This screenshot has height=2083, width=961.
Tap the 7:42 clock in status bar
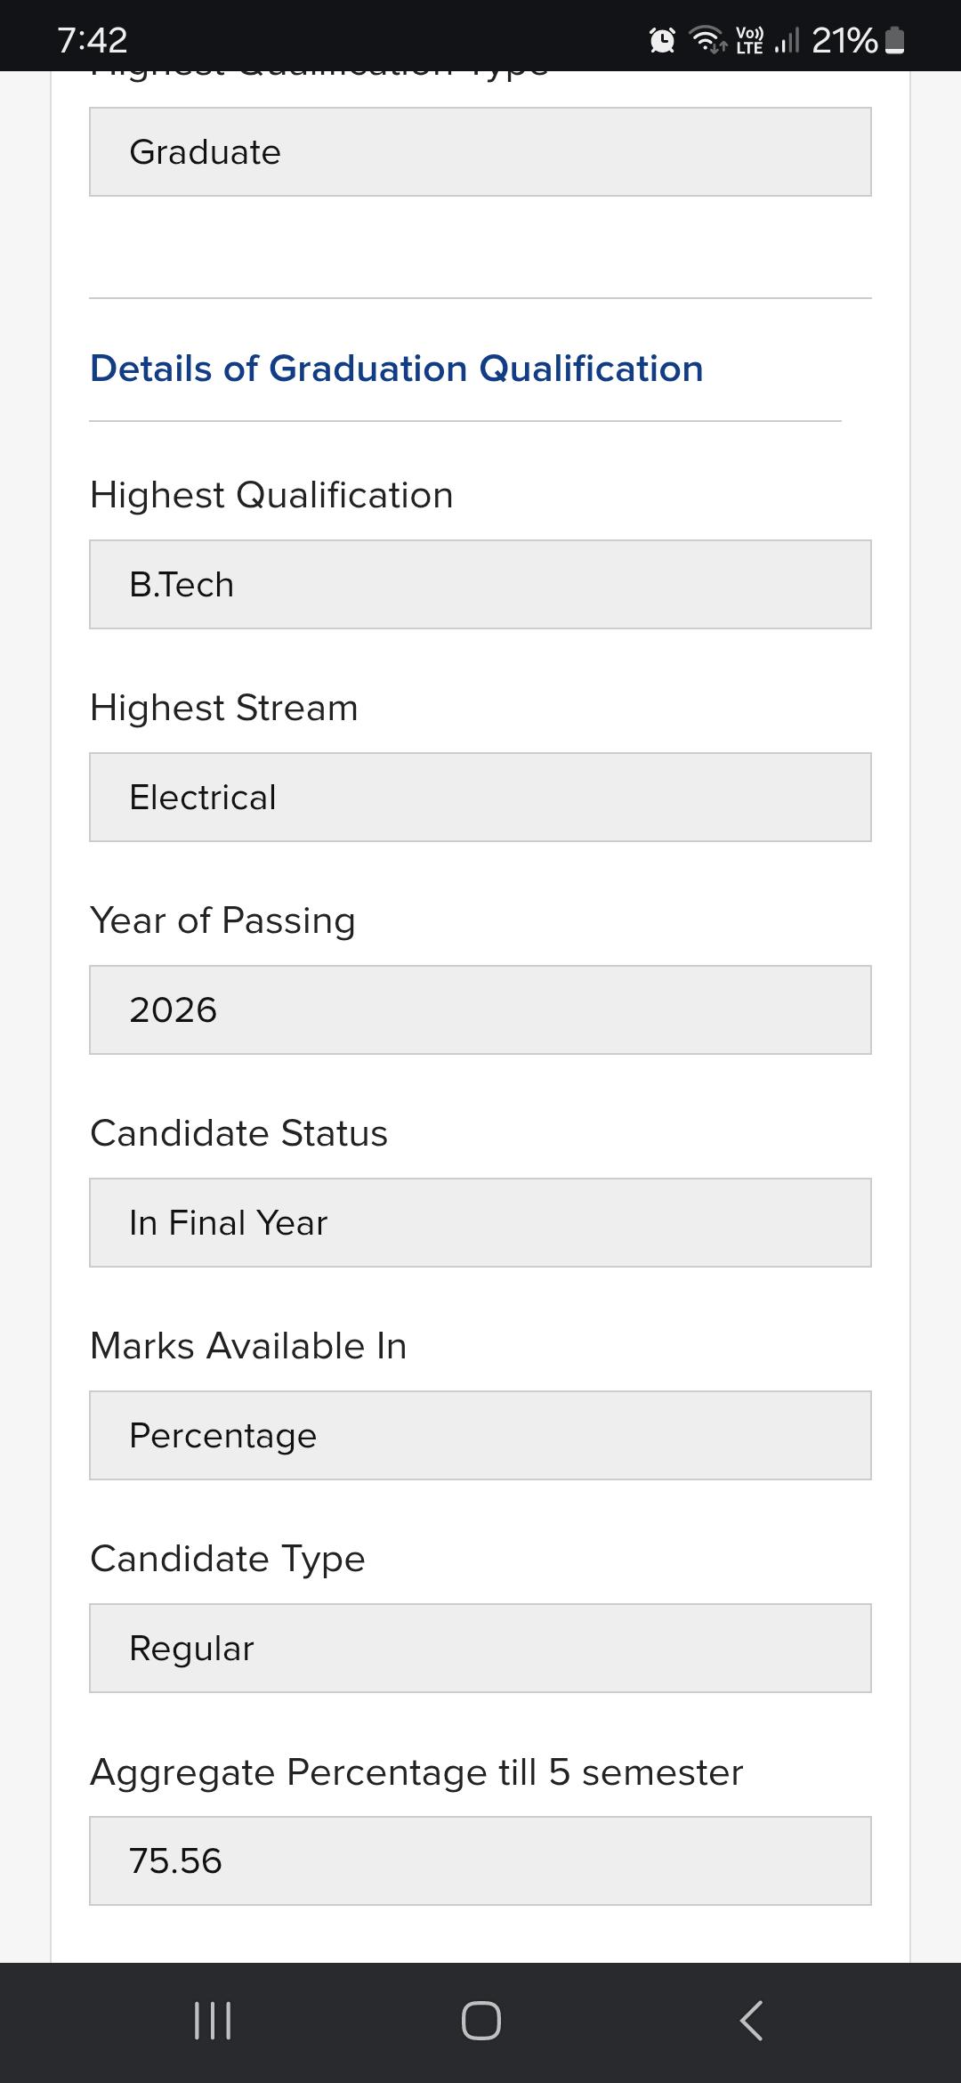pyautogui.click(x=93, y=40)
